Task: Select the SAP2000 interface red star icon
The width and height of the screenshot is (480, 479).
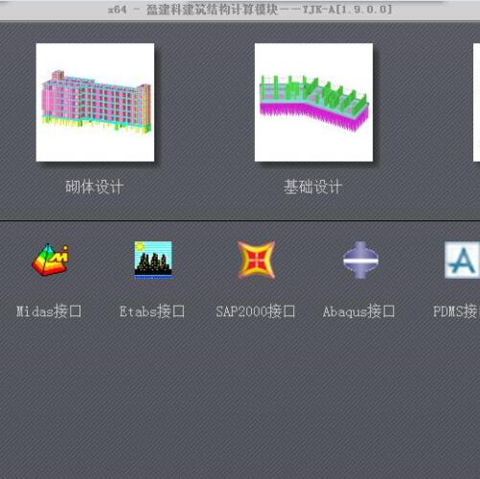Action: tap(256, 260)
